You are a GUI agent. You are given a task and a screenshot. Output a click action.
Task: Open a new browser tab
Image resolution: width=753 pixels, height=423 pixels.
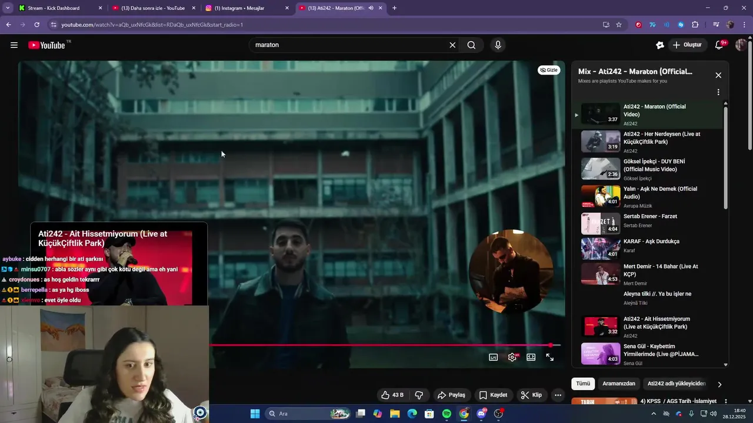coord(394,8)
